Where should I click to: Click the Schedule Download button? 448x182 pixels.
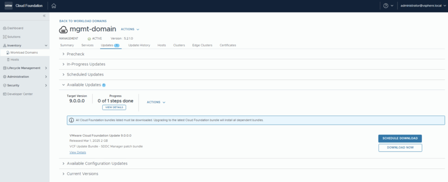(x=400, y=138)
